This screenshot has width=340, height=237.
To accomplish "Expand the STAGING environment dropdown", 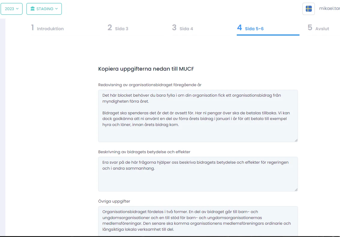I will pos(44,9).
